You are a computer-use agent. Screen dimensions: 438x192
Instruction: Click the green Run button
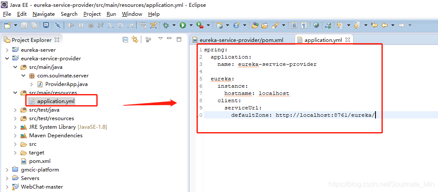(183, 25)
